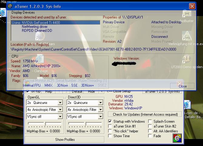Tick the Show Time checkbox

coord(110,136)
